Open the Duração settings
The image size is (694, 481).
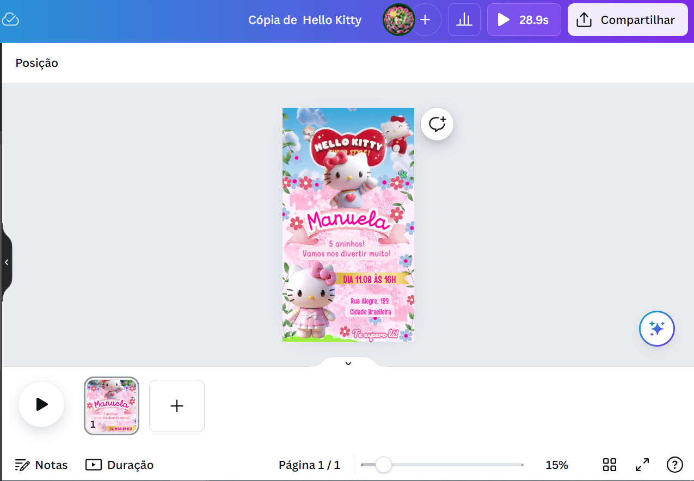point(119,465)
